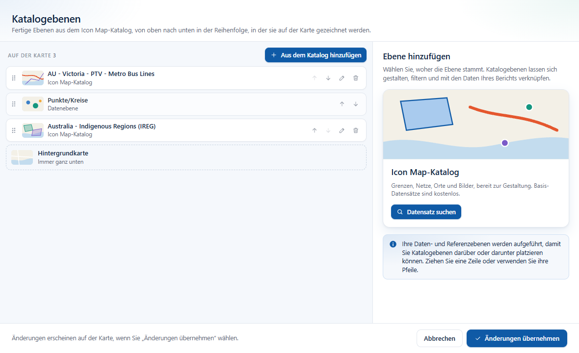Viewport: 579px width, 353px height.
Task: Click disabled down arrow on Indigenous Regions
Action: coord(328,130)
